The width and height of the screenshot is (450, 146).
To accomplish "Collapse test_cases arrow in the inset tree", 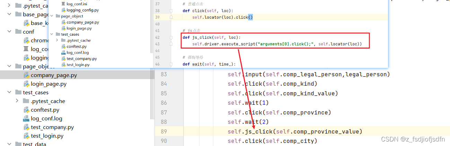I will [x=52, y=34].
